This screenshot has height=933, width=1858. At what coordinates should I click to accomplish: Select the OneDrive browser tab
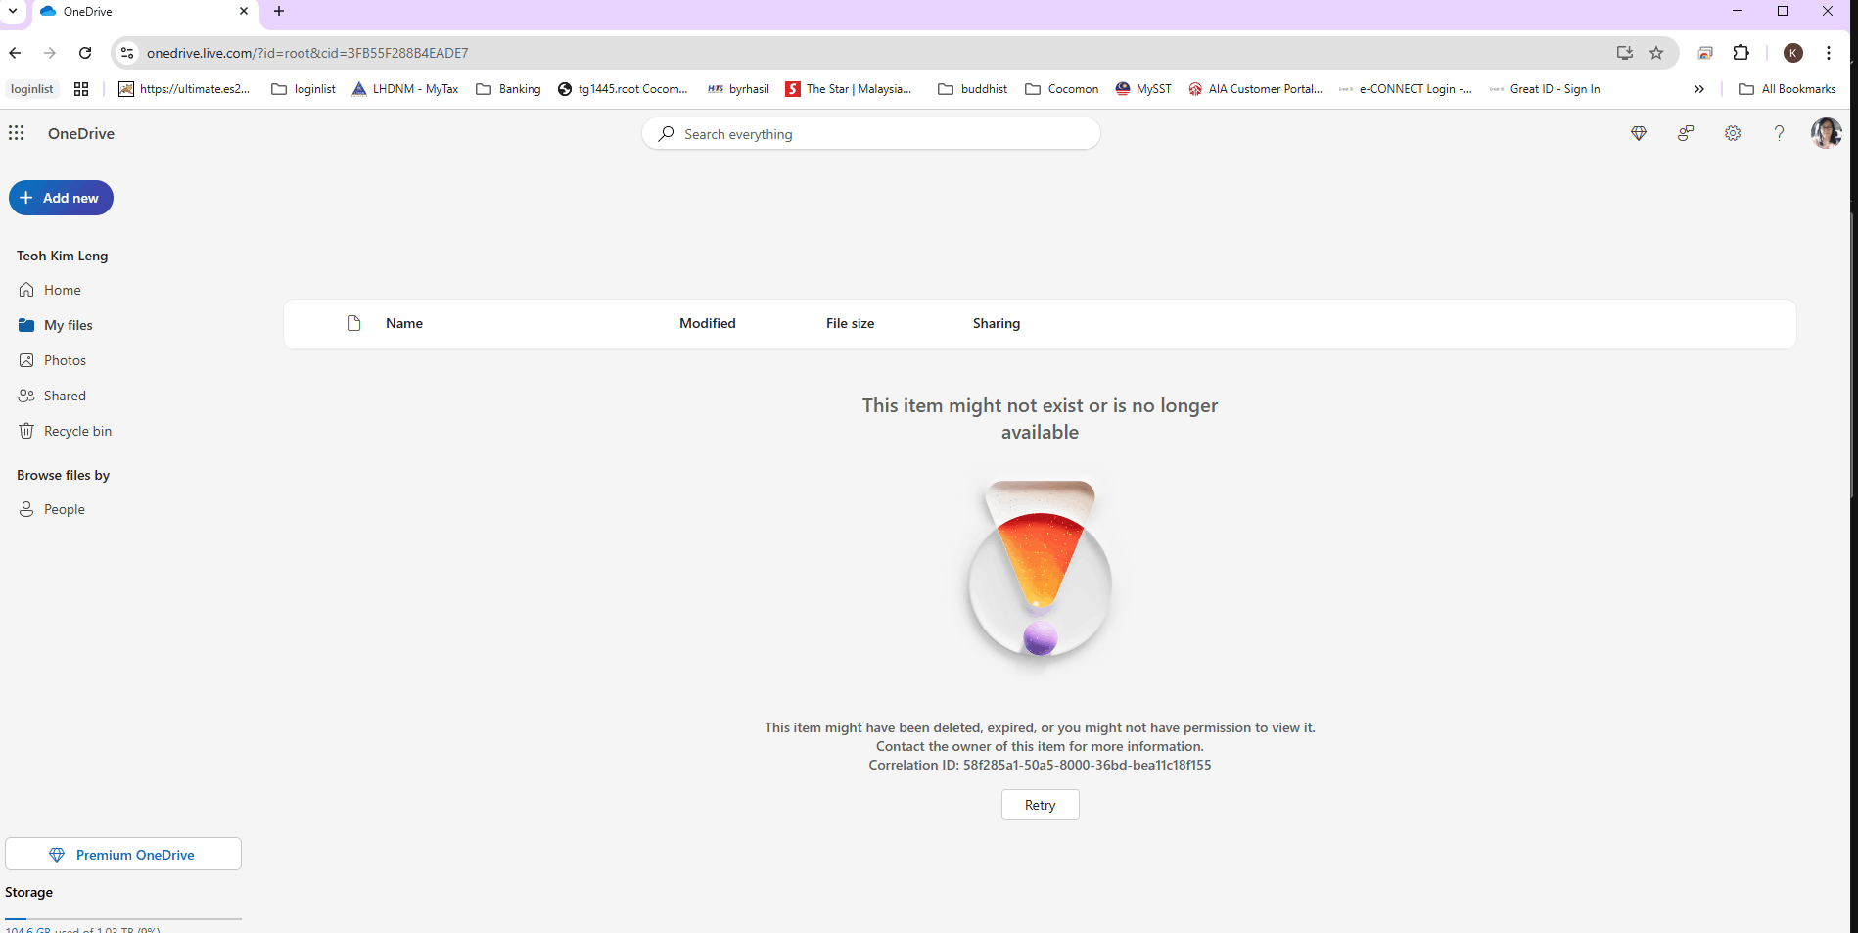[x=145, y=12]
